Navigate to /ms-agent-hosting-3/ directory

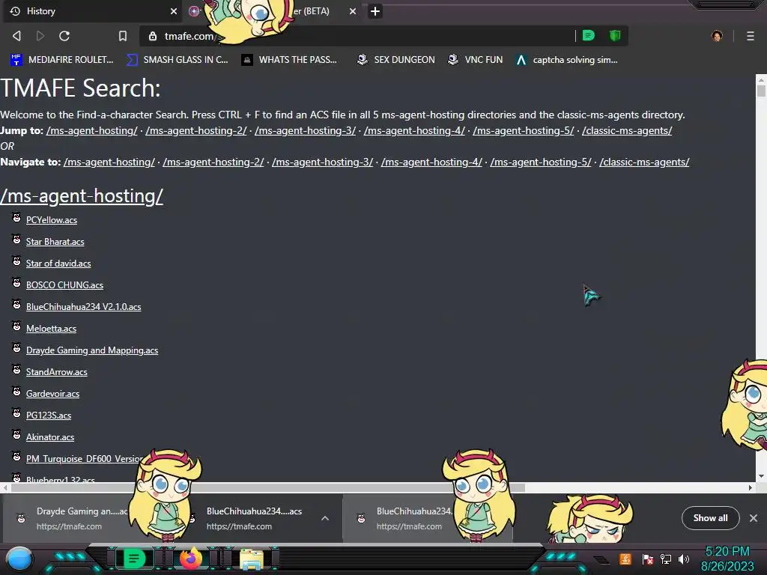tap(322, 162)
